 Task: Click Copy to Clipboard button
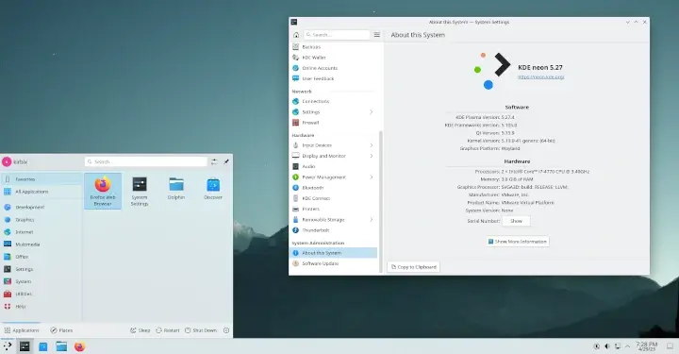(x=414, y=267)
